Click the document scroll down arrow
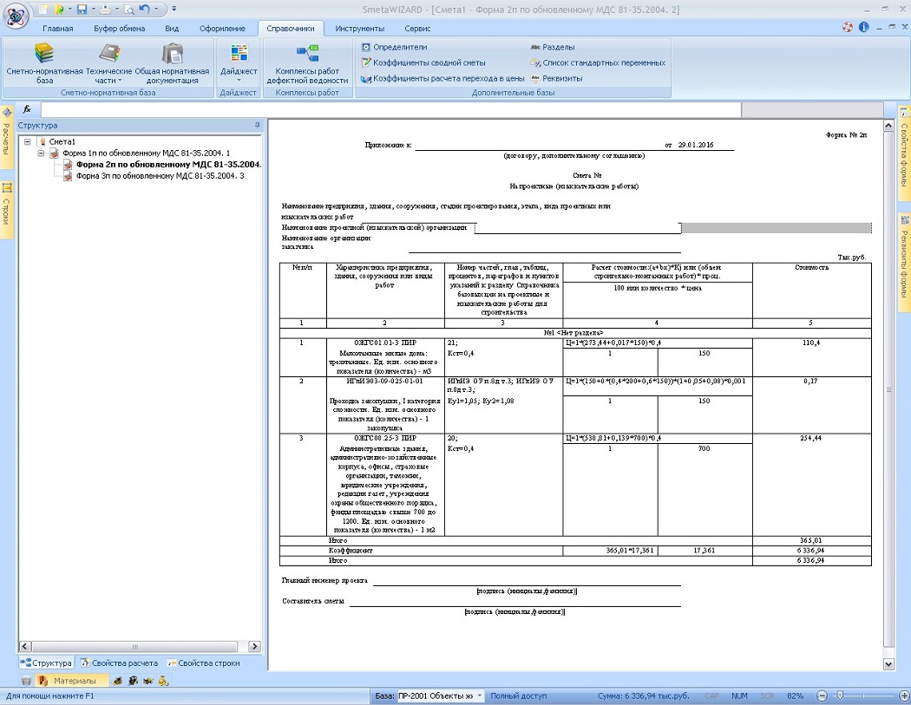The width and height of the screenshot is (911, 705). point(888,663)
